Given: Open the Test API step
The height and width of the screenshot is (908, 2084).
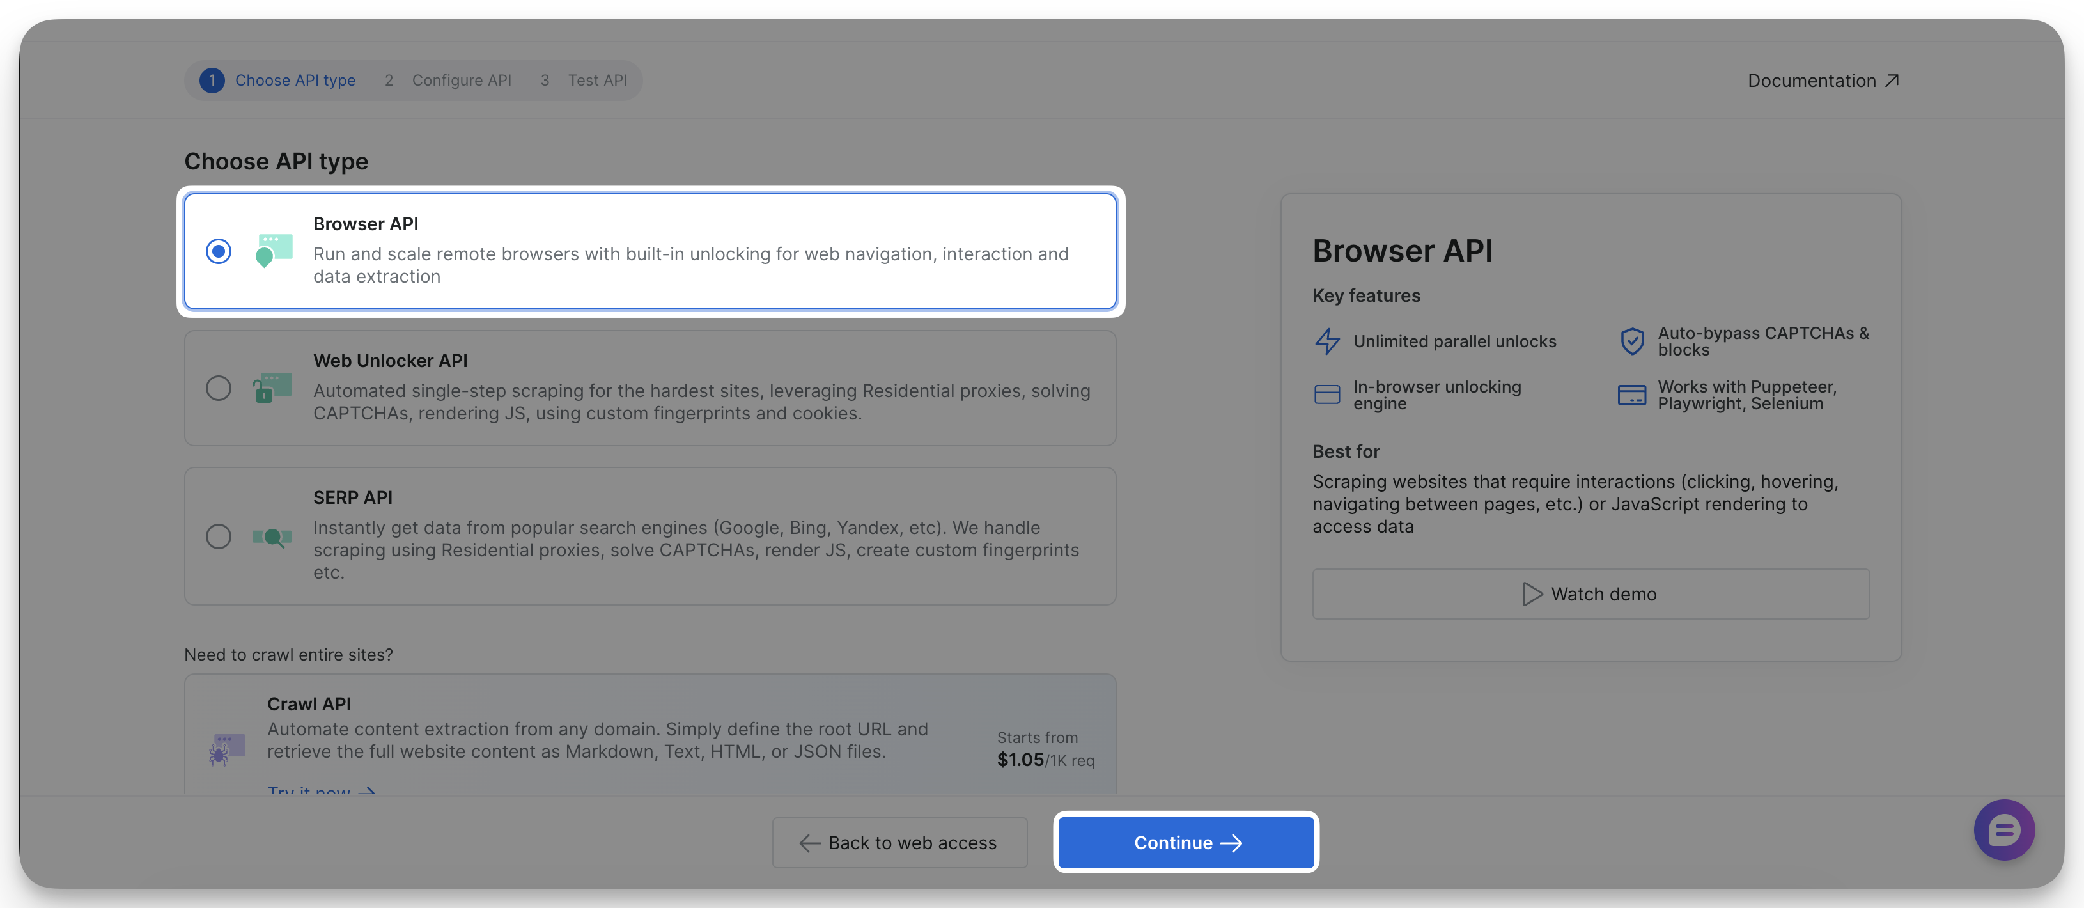Looking at the screenshot, I should (598, 80).
